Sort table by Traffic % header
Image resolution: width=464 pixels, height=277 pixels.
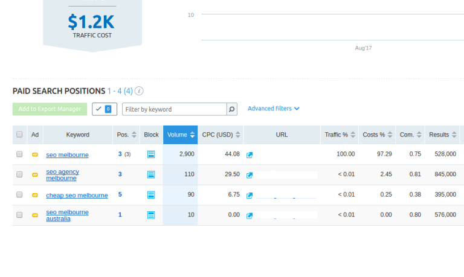[340, 135]
